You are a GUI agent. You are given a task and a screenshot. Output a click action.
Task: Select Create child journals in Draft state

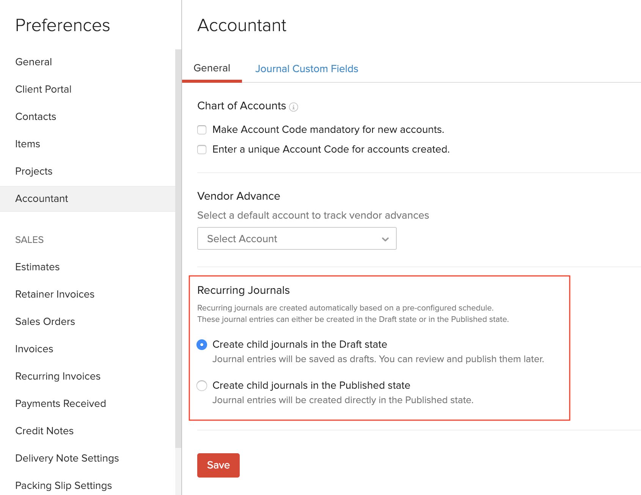202,345
